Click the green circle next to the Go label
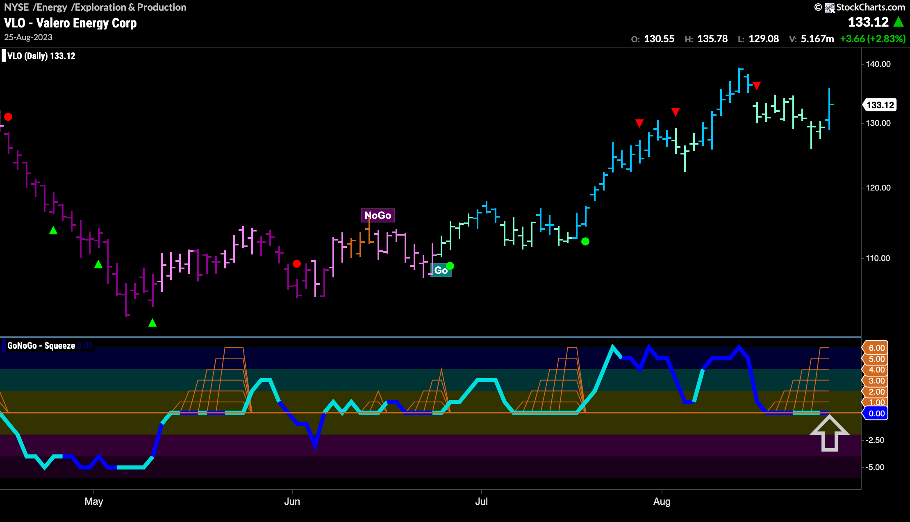Image resolution: width=910 pixels, height=522 pixels. point(450,266)
